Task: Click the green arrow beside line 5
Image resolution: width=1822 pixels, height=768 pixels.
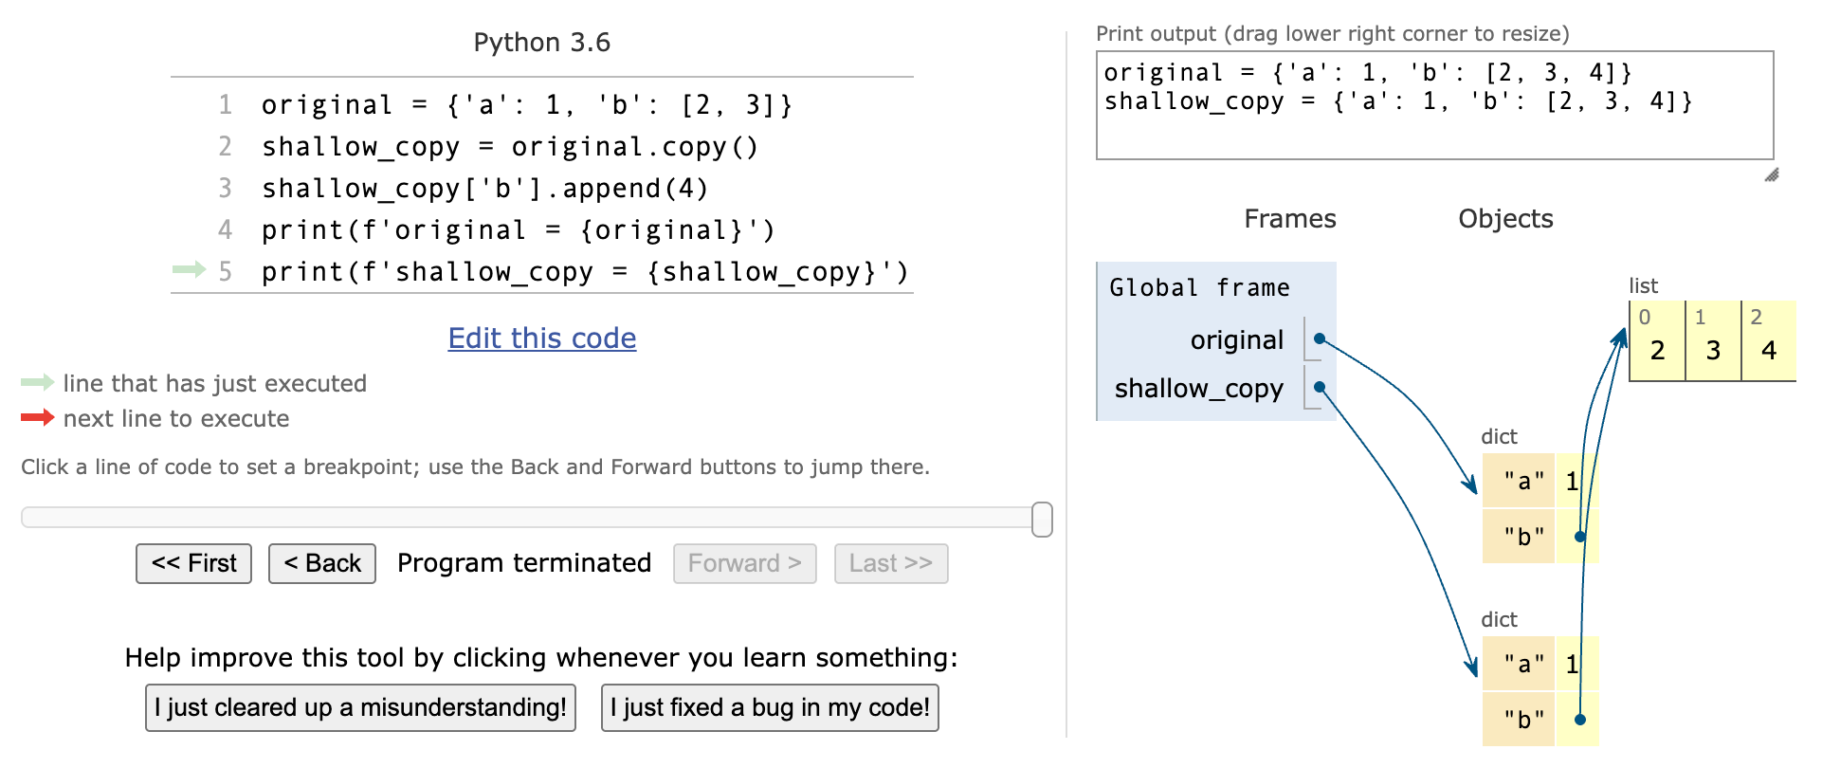Action: point(190,270)
